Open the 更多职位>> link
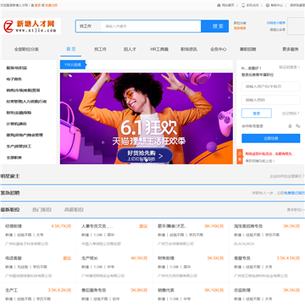The width and height of the screenshot is (305, 305). (x=296, y=210)
